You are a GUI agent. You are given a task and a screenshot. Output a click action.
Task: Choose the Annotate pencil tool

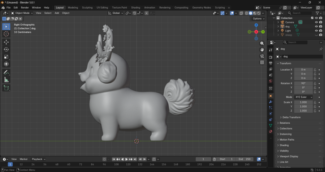point(6,72)
